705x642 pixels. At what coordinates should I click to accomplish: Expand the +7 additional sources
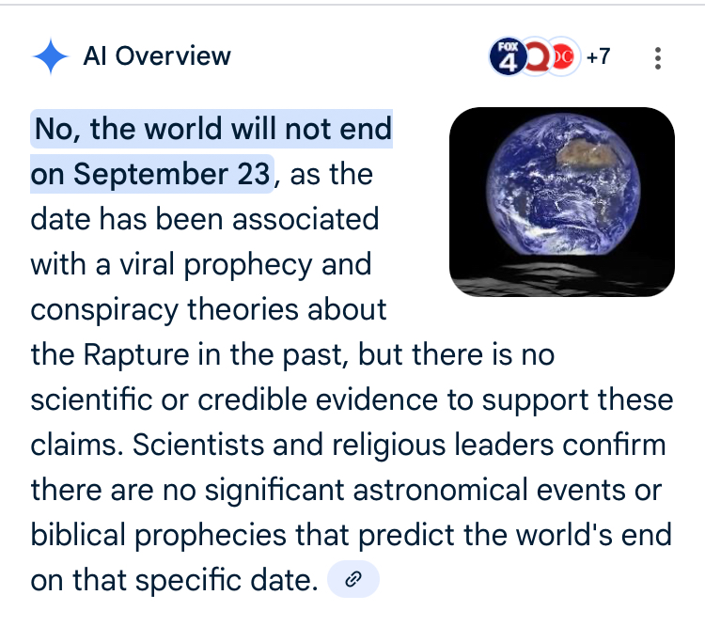click(599, 56)
